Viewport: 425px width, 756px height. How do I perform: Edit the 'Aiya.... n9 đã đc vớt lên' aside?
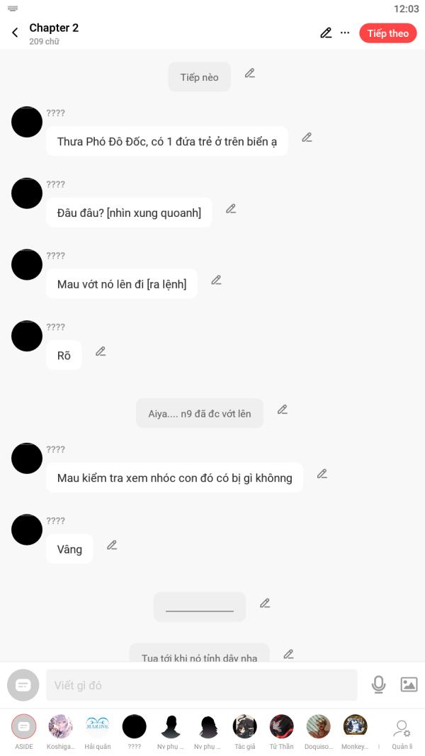tap(283, 410)
